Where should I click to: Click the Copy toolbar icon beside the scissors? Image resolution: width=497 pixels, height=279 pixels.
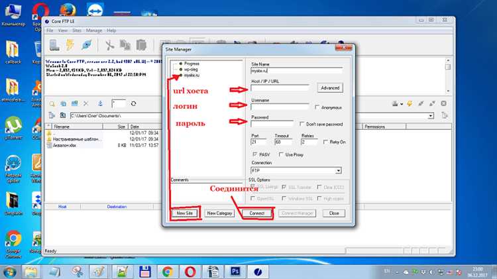point(125,45)
